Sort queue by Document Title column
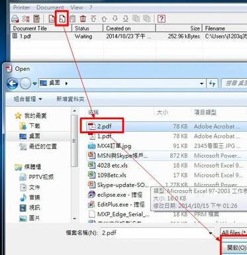This screenshot has height=255, width=247. pyautogui.click(x=41, y=28)
